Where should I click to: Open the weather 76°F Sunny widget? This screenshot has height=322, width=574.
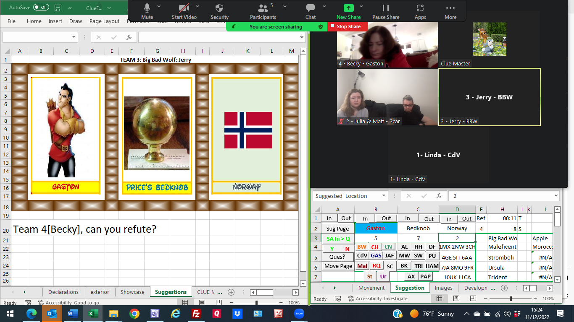pos(432,314)
